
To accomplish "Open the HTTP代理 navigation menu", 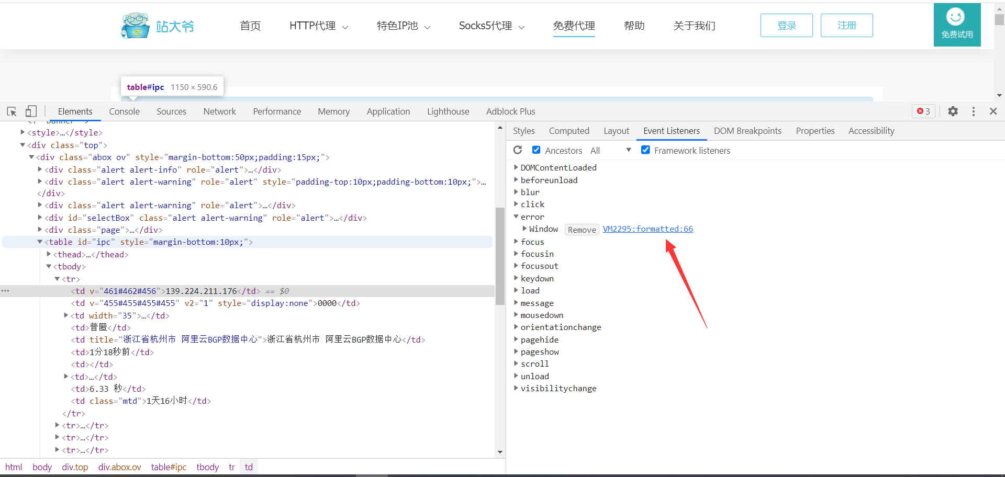I will 318,26.
